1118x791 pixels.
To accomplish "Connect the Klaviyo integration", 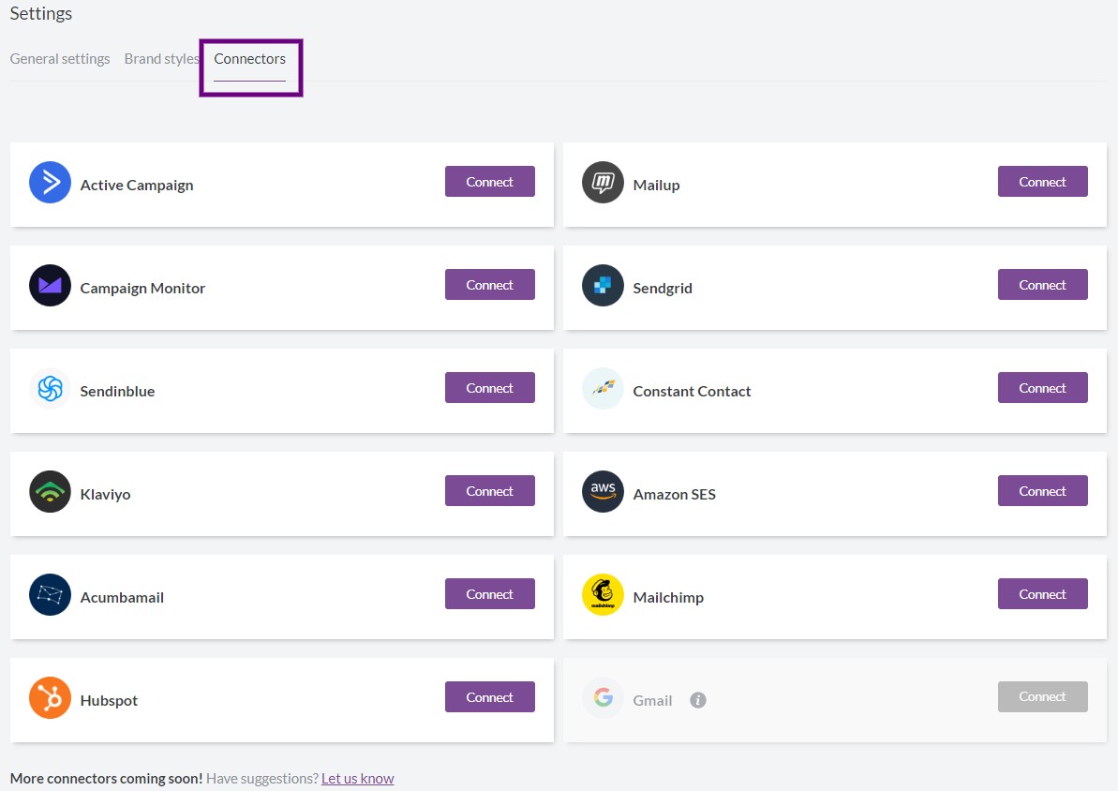I will (490, 491).
